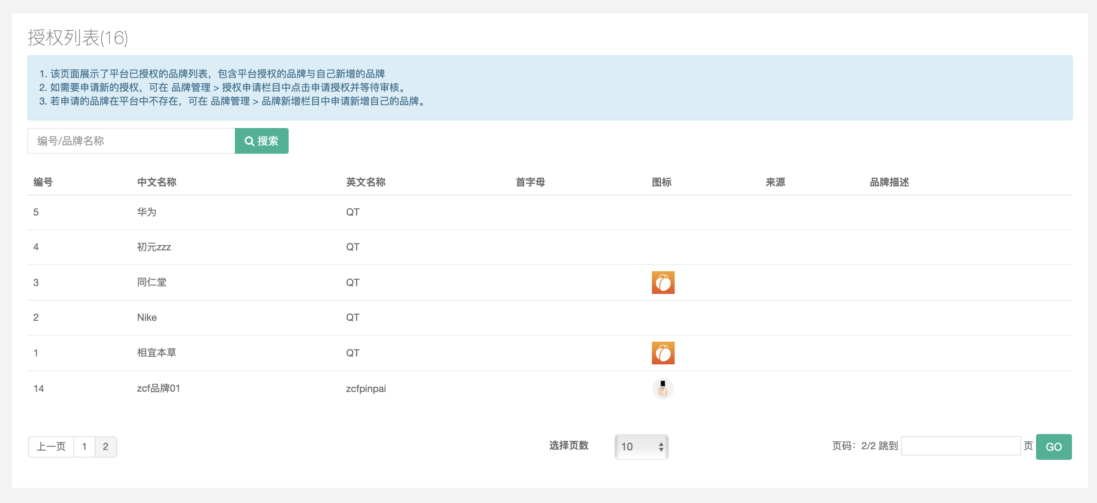
Task: Click the green GO button
Action: click(1053, 446)
